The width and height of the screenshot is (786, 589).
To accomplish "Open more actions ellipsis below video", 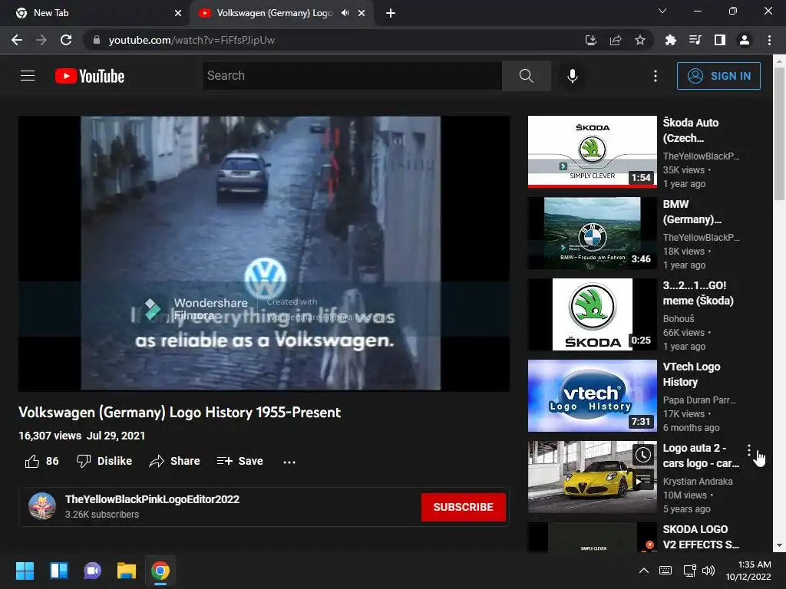I will [x=289, y=462].
